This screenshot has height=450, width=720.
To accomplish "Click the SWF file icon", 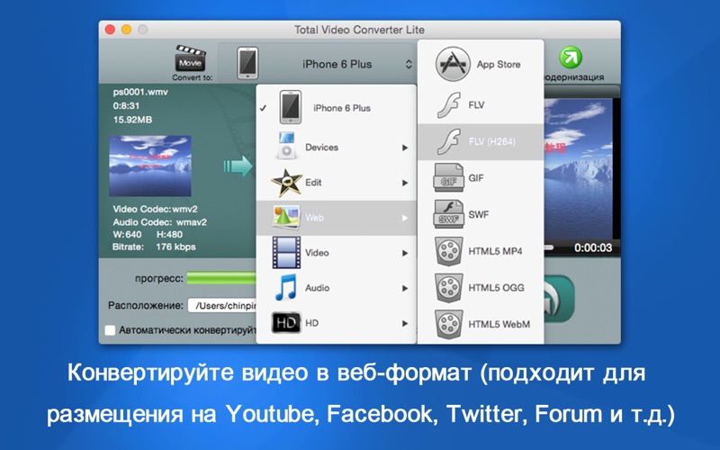I will pos(448,214).
